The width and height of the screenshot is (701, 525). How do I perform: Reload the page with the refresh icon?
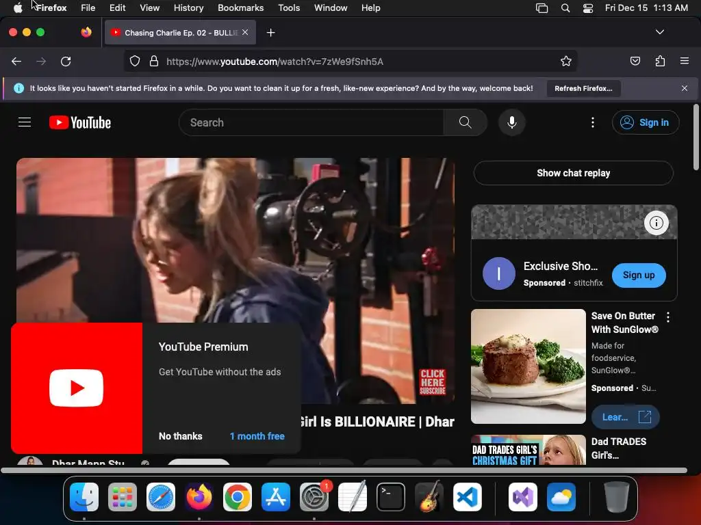(66, 62)
